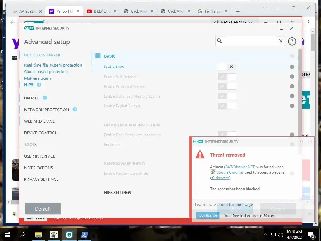
Task: Collapse the threat notification chevron
Action: [x=301, y=142]
